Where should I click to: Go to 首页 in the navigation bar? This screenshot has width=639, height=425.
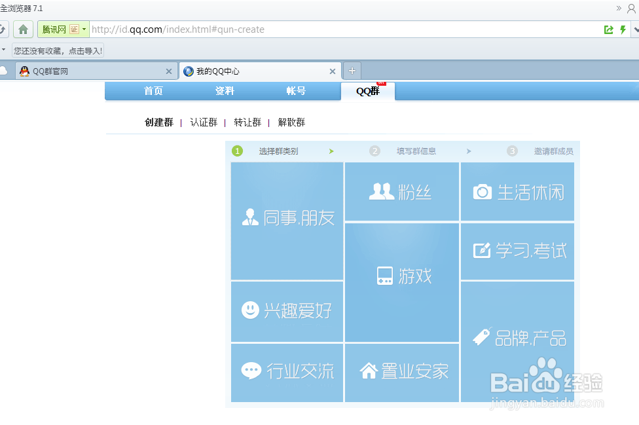pyautogui.click(x=153, y=91)
